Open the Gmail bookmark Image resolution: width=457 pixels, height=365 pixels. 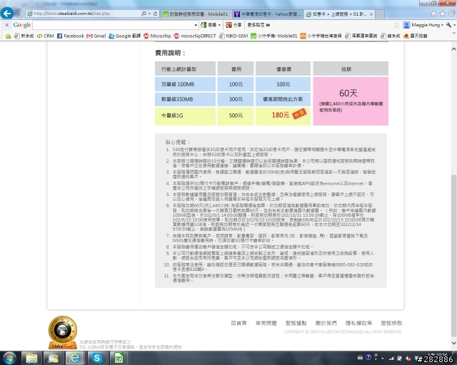(x=96, y=36)
